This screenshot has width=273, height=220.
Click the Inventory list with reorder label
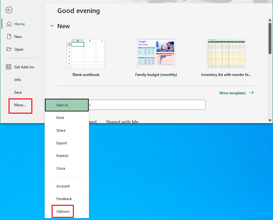(x=226, y=75)
